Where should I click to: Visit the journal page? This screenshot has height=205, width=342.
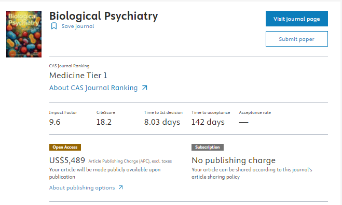pos(297,19)
